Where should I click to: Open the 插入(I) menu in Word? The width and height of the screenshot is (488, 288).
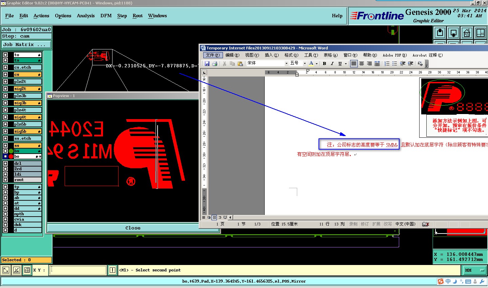coord(272,55)
